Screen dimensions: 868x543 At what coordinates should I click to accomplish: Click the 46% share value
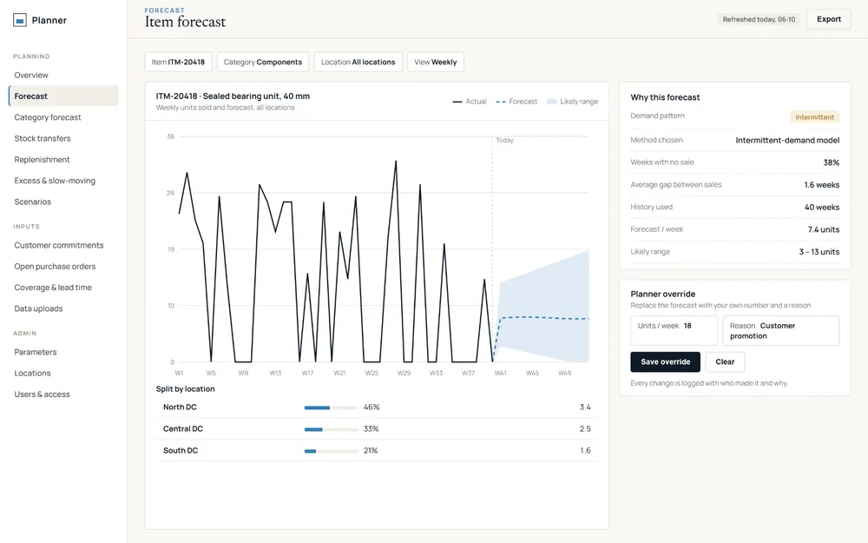(372, 407)
